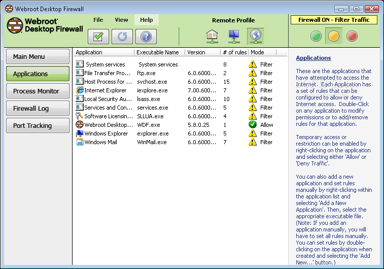
Task: Click the System services row icon
Action: point(80,64)
